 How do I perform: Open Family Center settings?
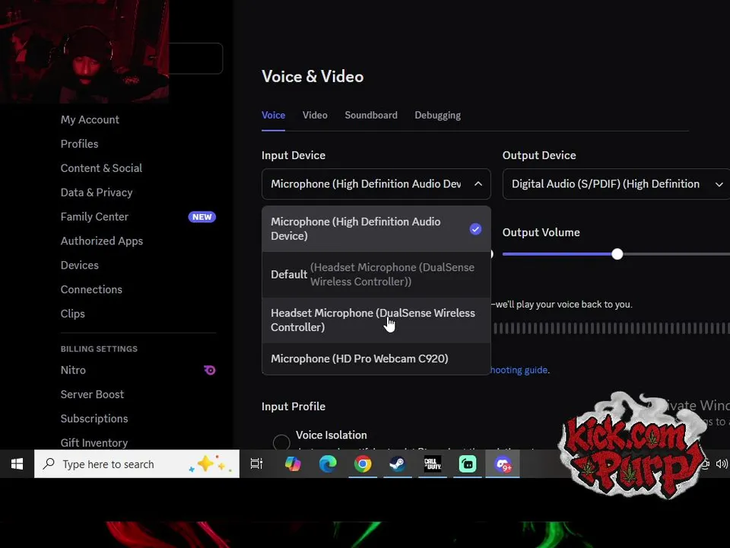point(94,217)
